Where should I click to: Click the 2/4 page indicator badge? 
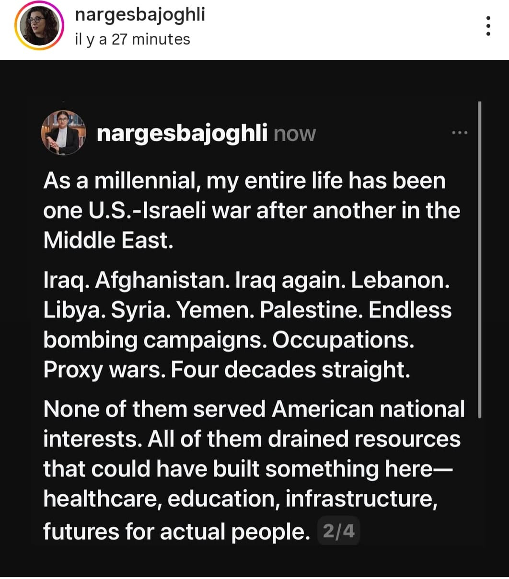[338, 531]
